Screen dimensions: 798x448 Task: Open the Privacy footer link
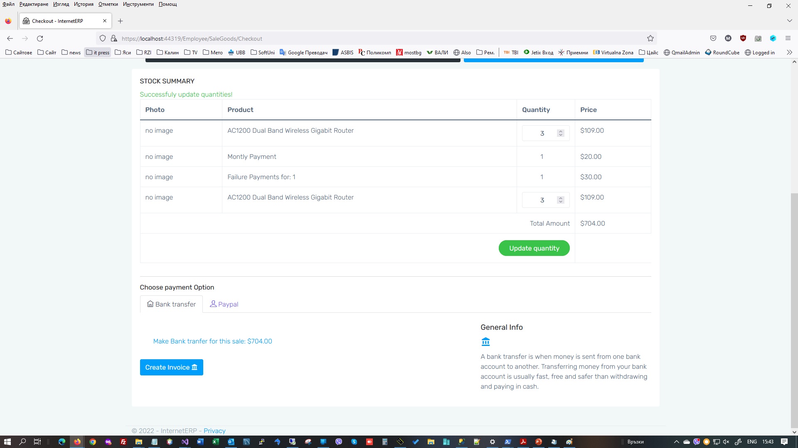pos(214,431)
